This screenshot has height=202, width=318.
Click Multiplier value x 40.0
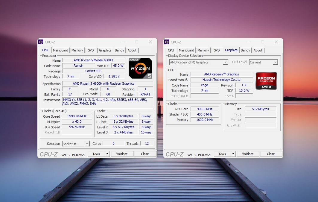point(77,122)
